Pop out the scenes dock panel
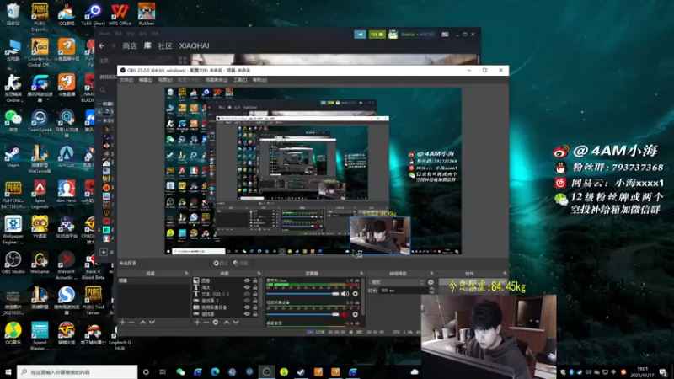The height and width of the screenshot is (379, 674). 186,273
